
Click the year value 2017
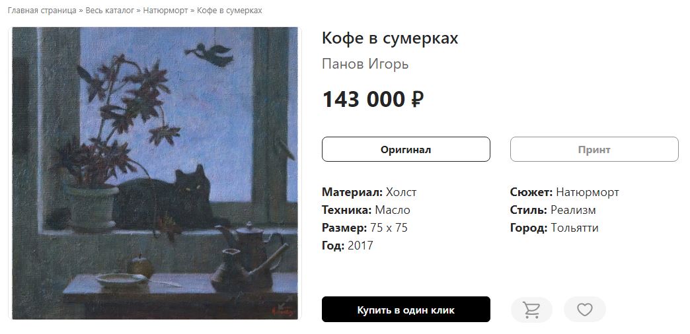pos(360,246)
